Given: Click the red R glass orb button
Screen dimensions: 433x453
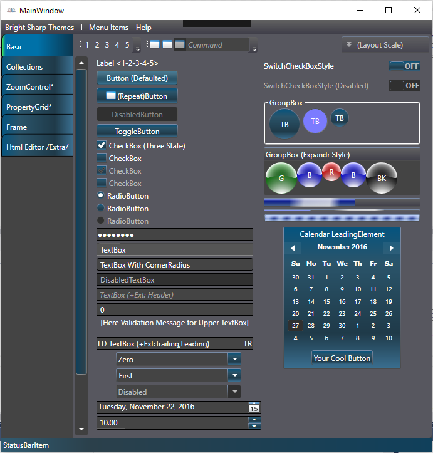Looking at the screenshot, I should 331,170.
